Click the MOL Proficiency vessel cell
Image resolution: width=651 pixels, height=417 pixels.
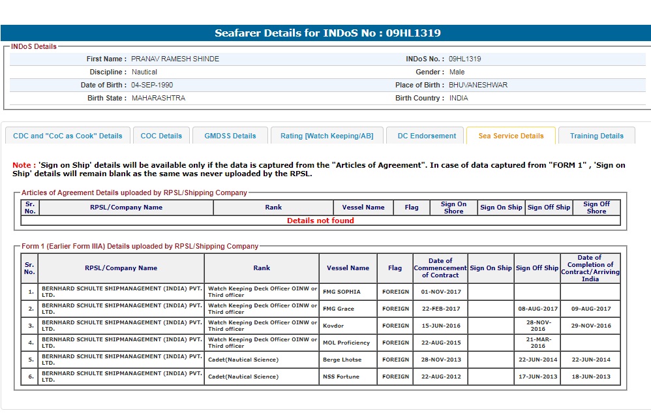346,343
